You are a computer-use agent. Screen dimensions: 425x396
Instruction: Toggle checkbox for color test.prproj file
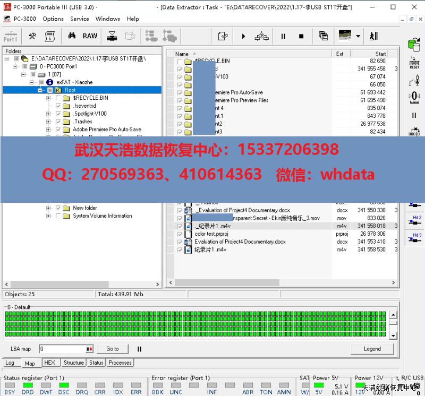coord(180,234)
